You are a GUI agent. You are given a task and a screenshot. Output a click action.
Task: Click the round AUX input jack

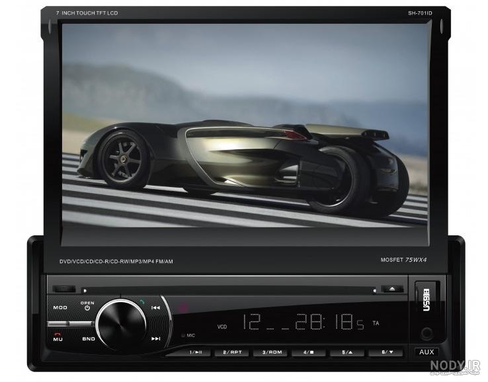[427, 334]
